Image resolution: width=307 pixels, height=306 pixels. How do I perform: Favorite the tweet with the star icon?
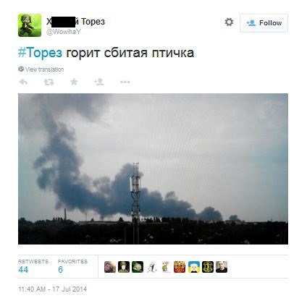coord(74,82)
